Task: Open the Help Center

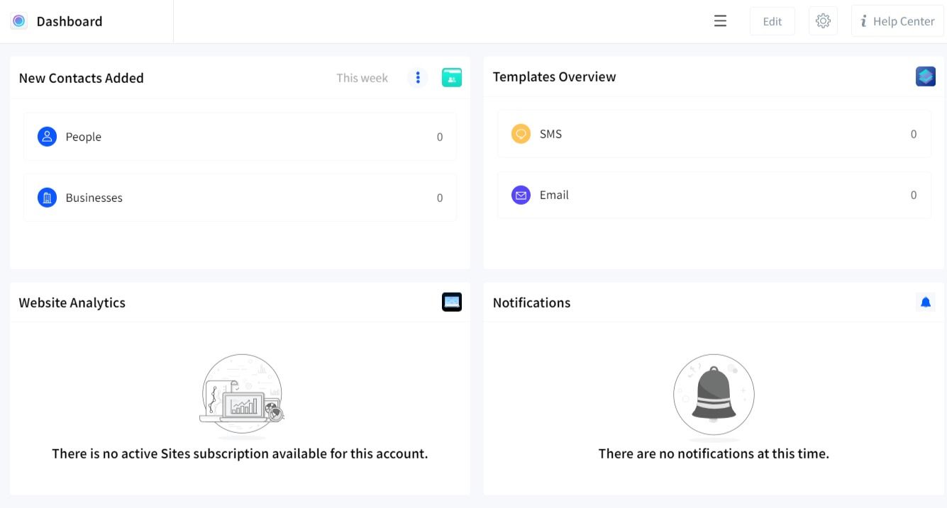Action: (897, 21)
